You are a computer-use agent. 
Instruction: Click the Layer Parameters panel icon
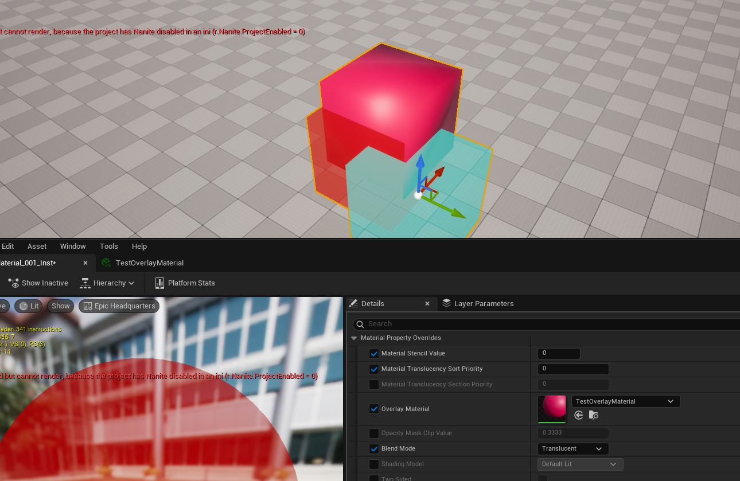[446, 304]
